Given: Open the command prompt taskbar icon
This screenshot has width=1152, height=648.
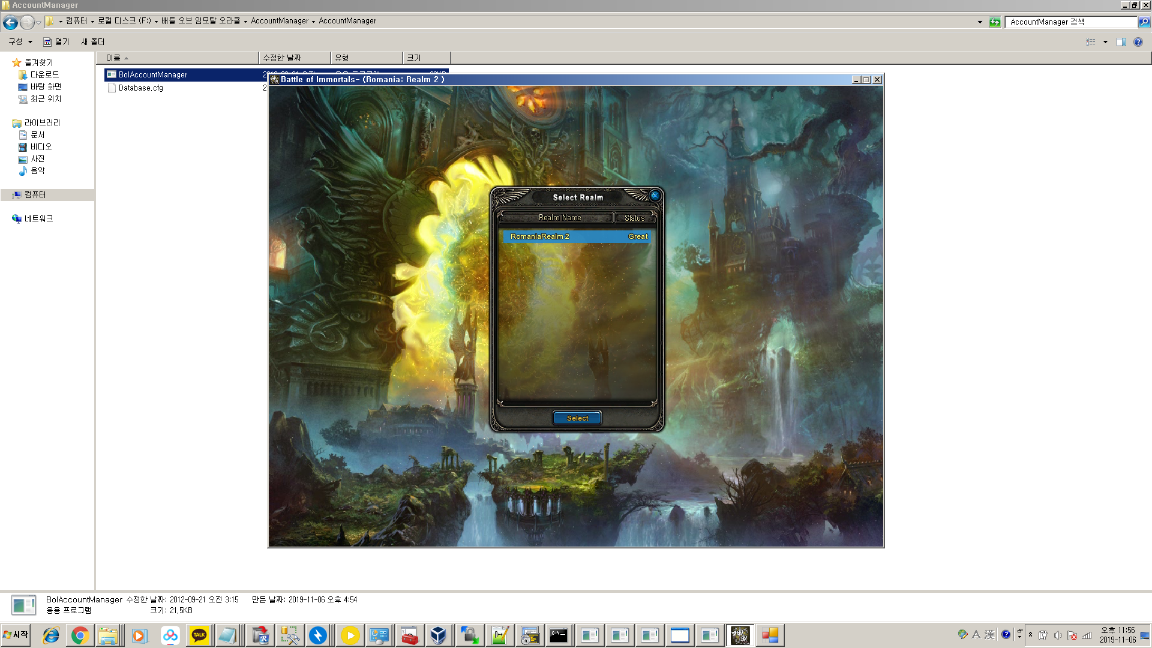Looking at the screenshot, I should coord(559,635).
